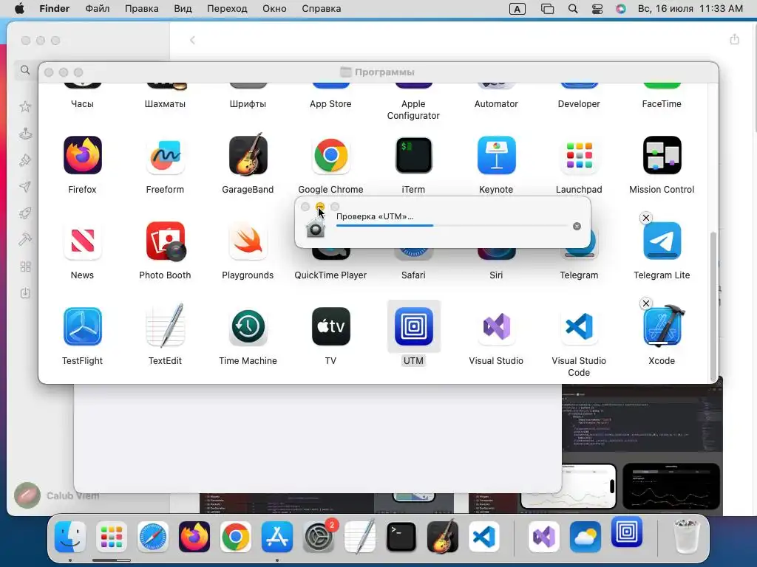Launch the iTerm app icon
The image size is (757, 567).
click(413, 155)
